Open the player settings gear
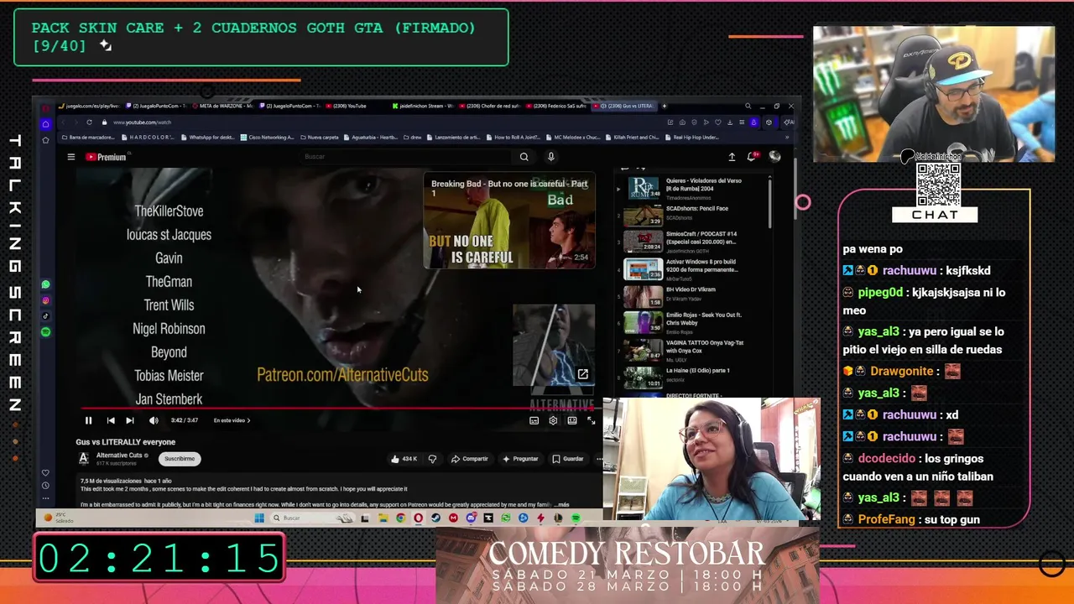 pos(553,420)
